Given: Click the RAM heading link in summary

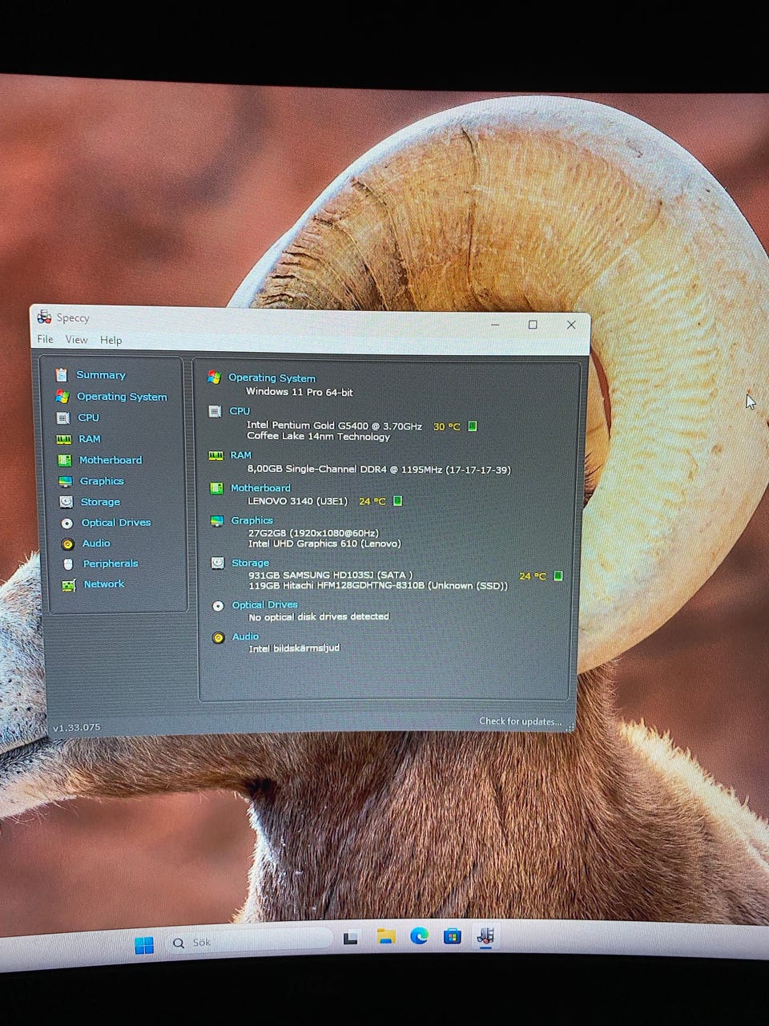Looking at the screenshot, I should (241, 455).
